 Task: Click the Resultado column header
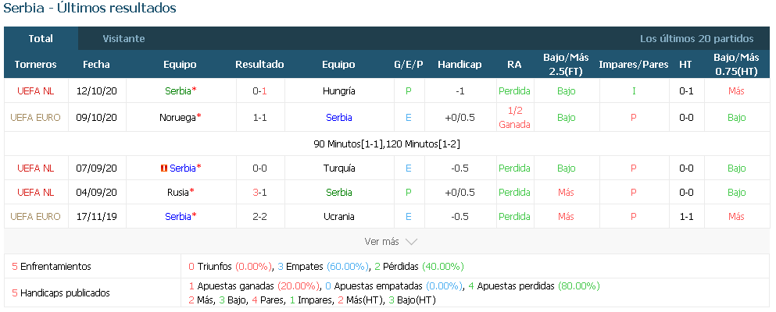tap(259, 65)
